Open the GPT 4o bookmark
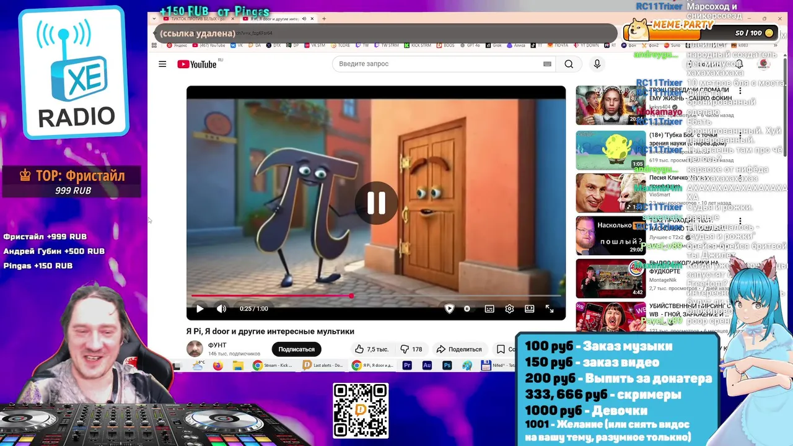Screen dimensions: 793x446 point(470,45)
